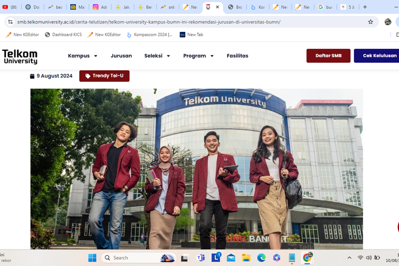Expand the Kampus dropdown menu
The width and height of the screenshot is (399, 266).
pos(82,56)
